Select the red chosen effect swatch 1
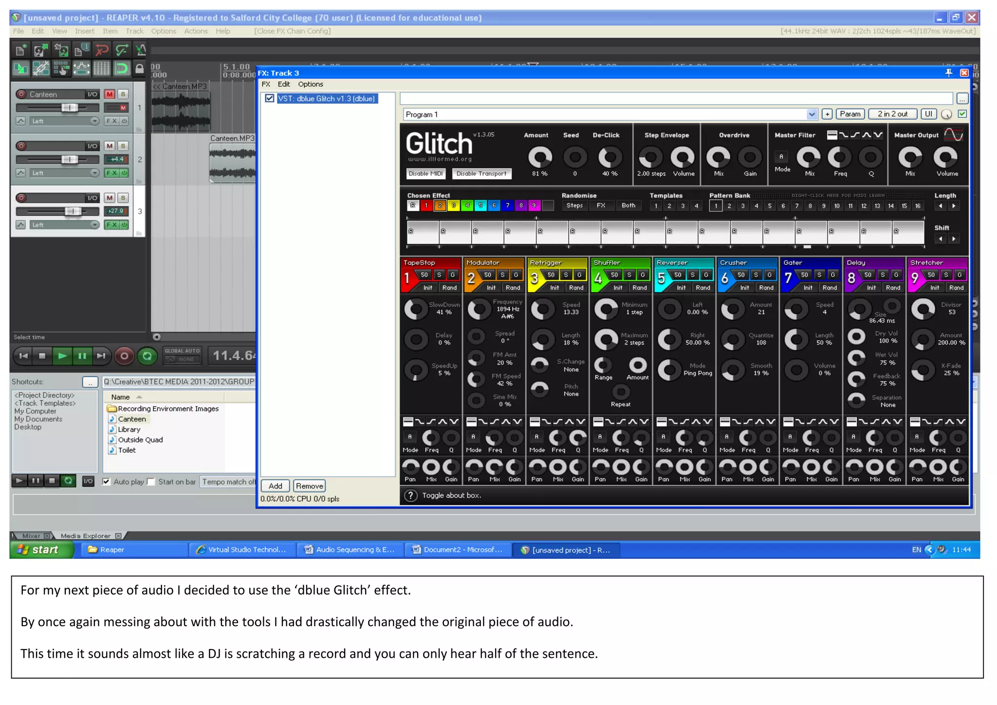Screen dimensions: 997x705 (426, 205)
